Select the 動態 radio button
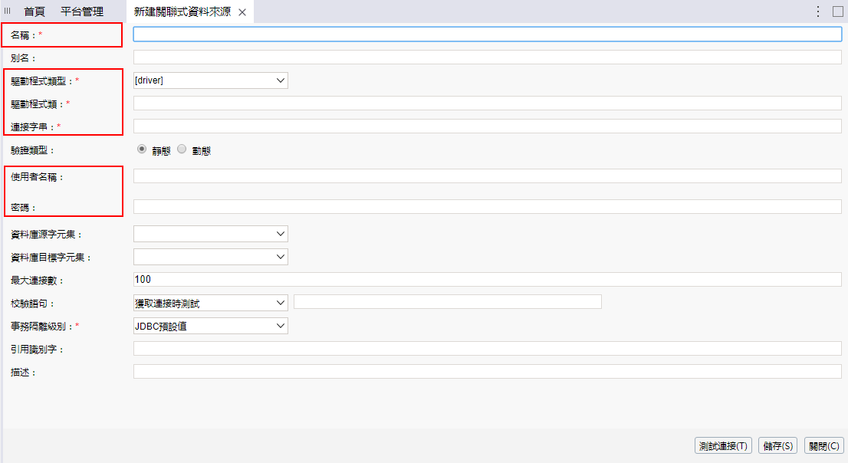Image resolution: width=848 pixels, height=463 pixels. [x=182, y=149]
